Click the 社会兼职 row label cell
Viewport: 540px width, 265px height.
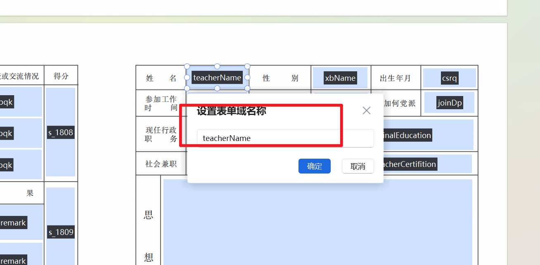(x=161, y=164)
